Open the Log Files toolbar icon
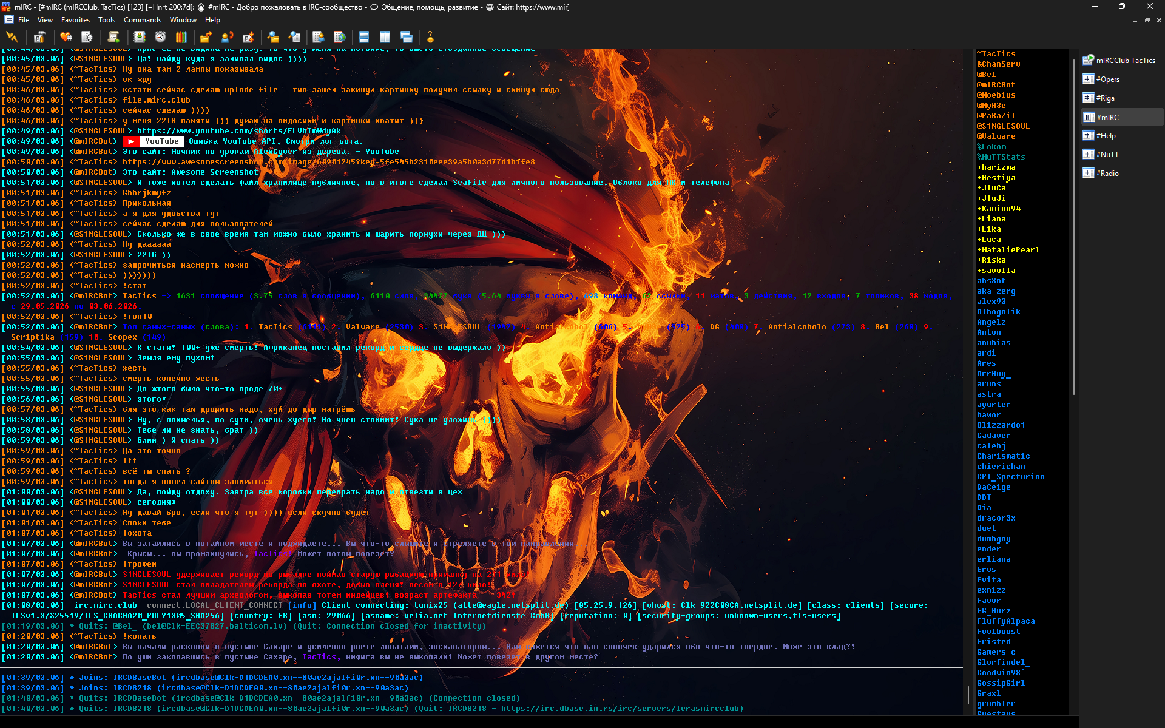1165x728 pixels. tap(294, 37)
